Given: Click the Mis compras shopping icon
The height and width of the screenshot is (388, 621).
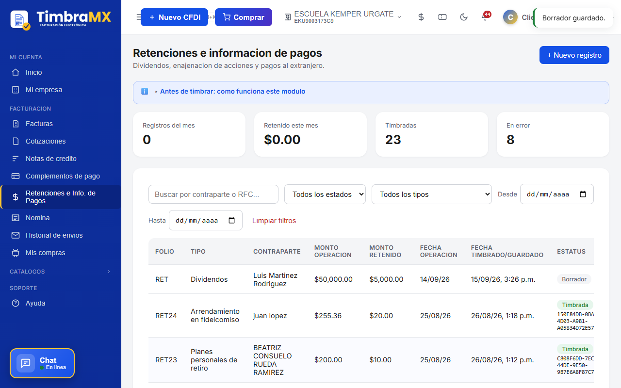Looking at the screenshot, I should tap(16, 253).
